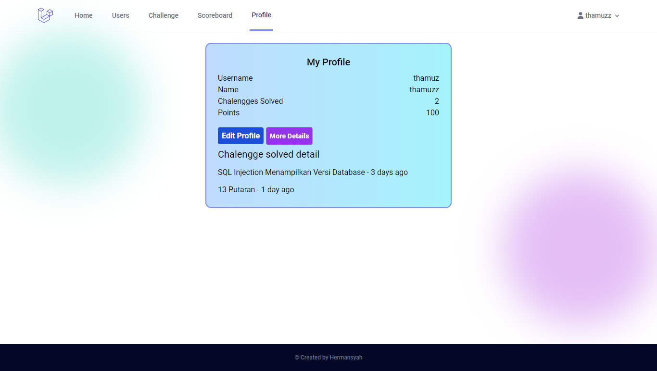Click the Created by Hermansyah footer text

[x=328, y=357]
